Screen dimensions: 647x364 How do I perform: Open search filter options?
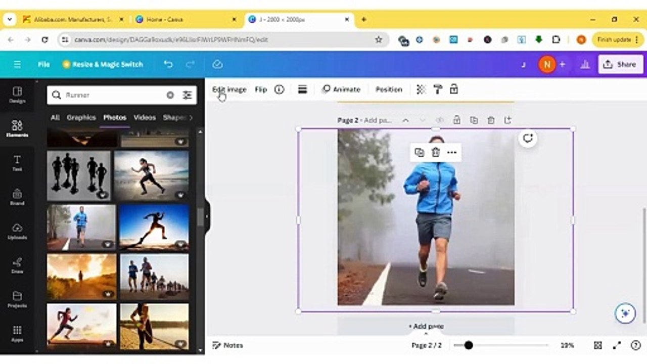point(187,95)
